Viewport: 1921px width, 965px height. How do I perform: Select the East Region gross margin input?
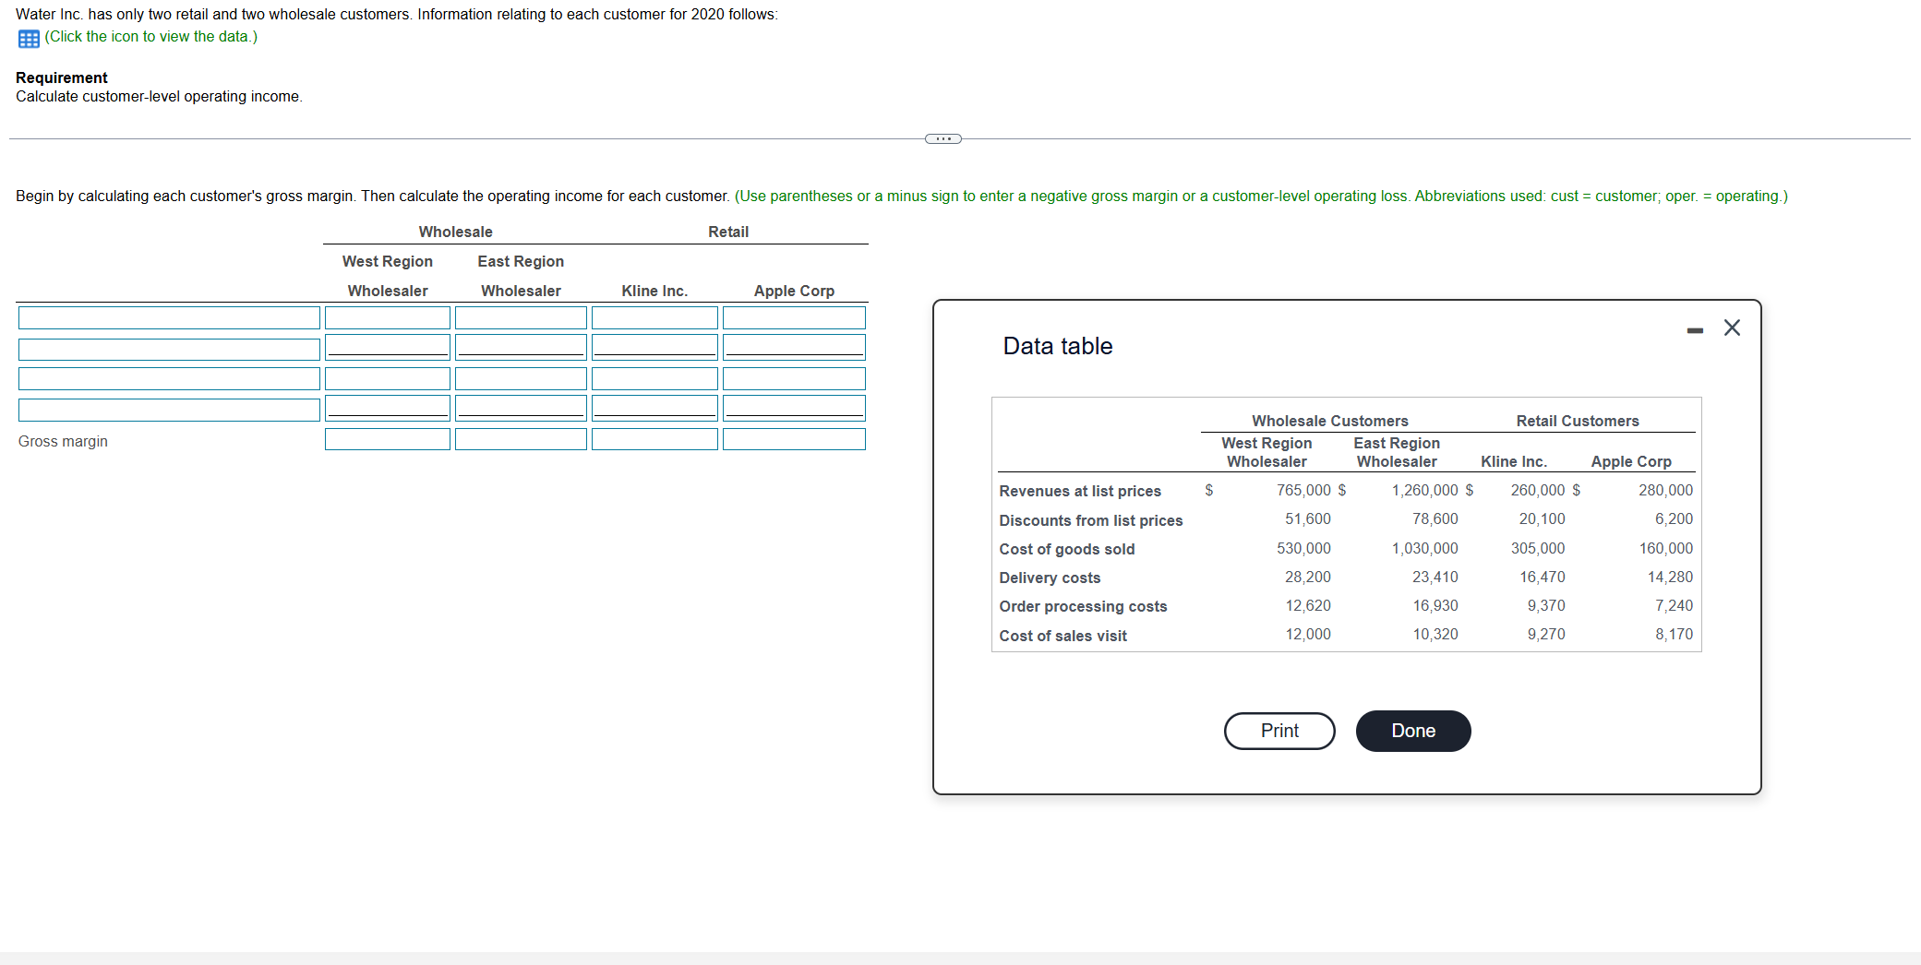pyautogui.click(x=520, y=439)
